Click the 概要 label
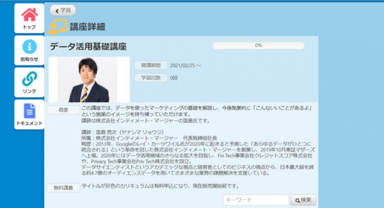This screenshot has width=384, height=208. (64, 110)
